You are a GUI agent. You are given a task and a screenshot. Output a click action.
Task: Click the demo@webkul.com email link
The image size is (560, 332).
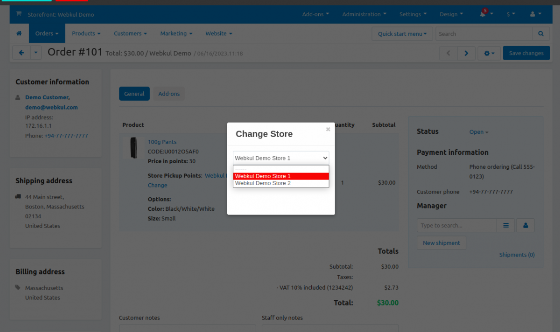point(51,107)
